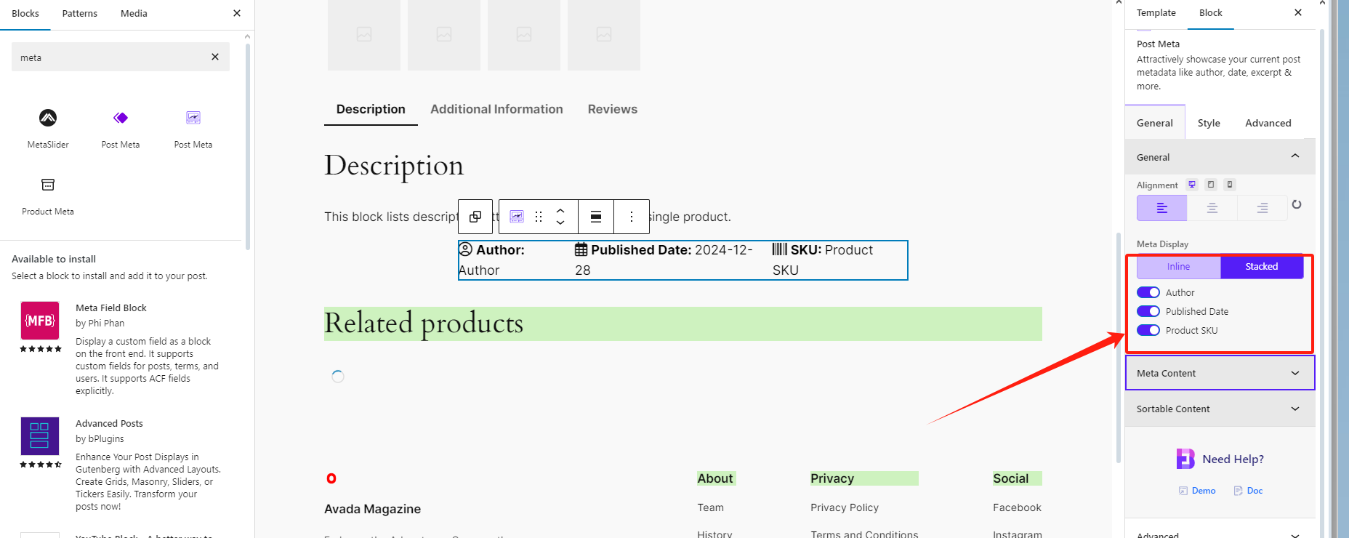This screenshot has width=1349, height=538.
Task: Select right alignment icon
Action: 1262,208
